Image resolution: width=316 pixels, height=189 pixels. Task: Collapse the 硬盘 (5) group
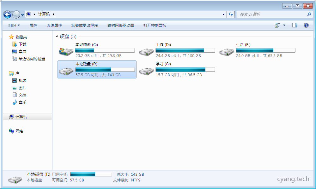click(57, 37)
